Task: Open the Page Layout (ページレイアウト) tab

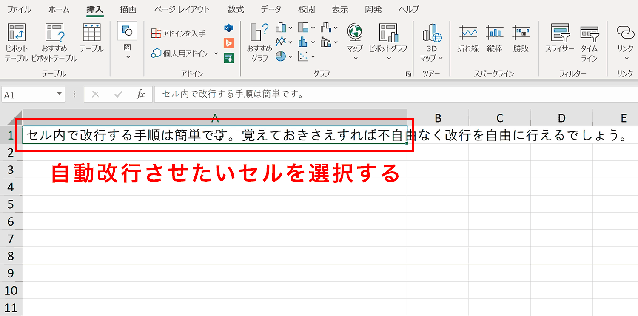Action: coord(182,9)
